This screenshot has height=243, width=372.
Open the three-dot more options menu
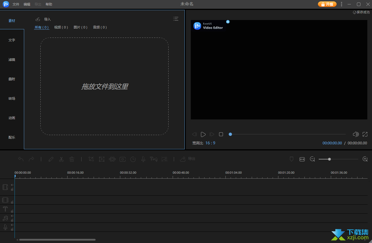[342, 4]
